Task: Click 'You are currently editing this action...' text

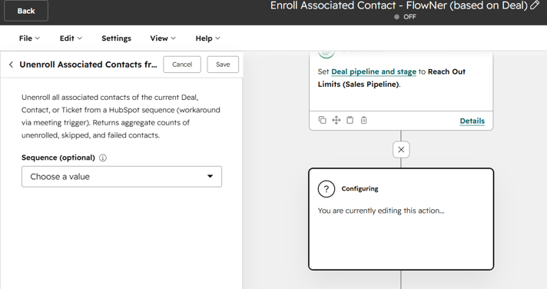Action: (381, 211)
